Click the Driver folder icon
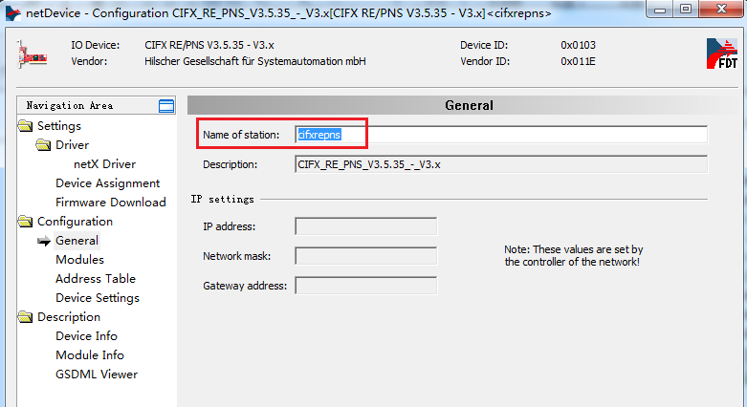 43,145
